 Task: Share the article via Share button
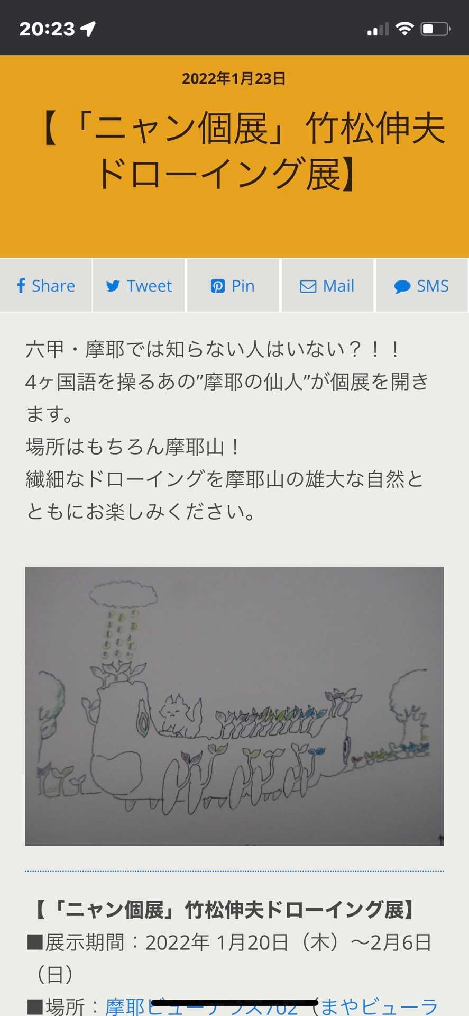(x=46, y=286)
